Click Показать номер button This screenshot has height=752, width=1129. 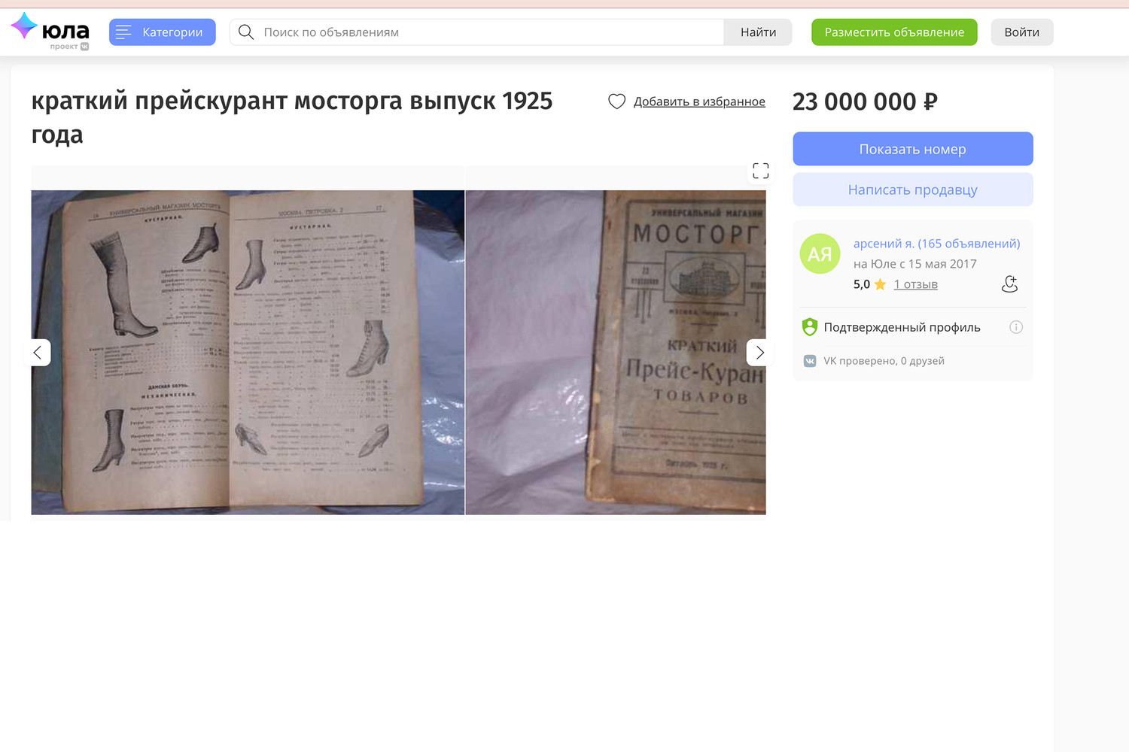[x=913, y=149]
